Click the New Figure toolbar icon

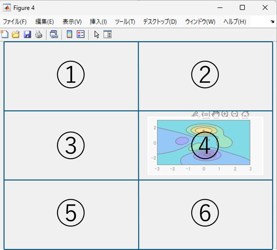click(4, 34)
